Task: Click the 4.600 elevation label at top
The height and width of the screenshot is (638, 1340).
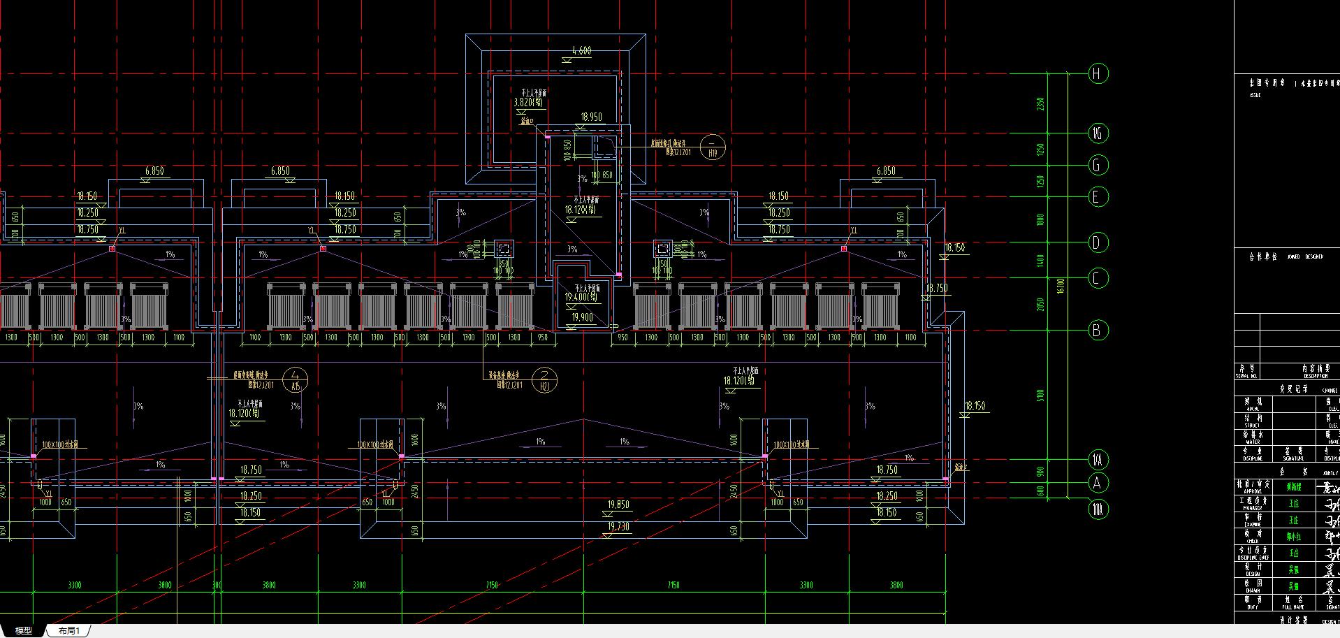Action: click(x=581, y=51)
